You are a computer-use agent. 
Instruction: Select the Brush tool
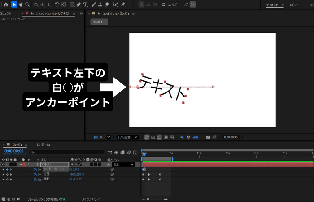pos(94,4)
